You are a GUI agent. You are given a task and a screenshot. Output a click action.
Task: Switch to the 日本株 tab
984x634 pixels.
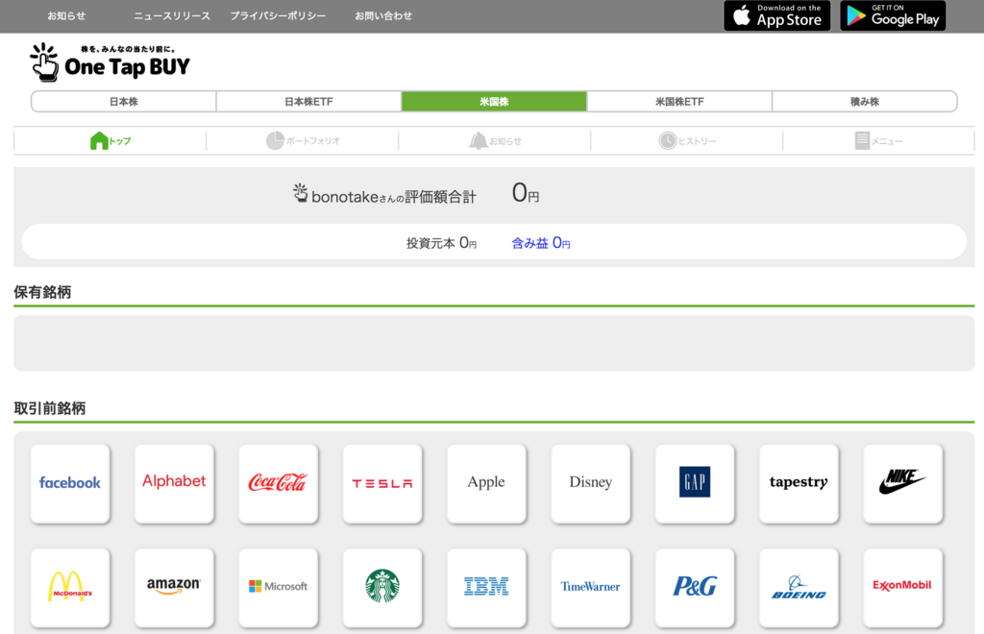click(x=124, y=102)
